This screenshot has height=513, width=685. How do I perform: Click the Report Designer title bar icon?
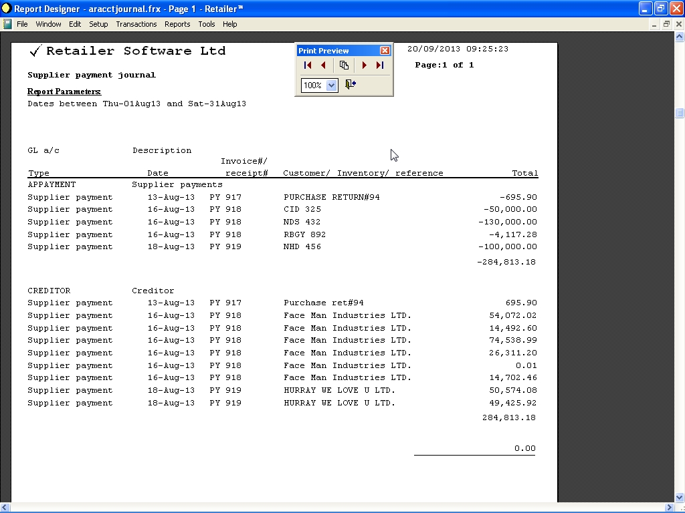pos(7,8)
